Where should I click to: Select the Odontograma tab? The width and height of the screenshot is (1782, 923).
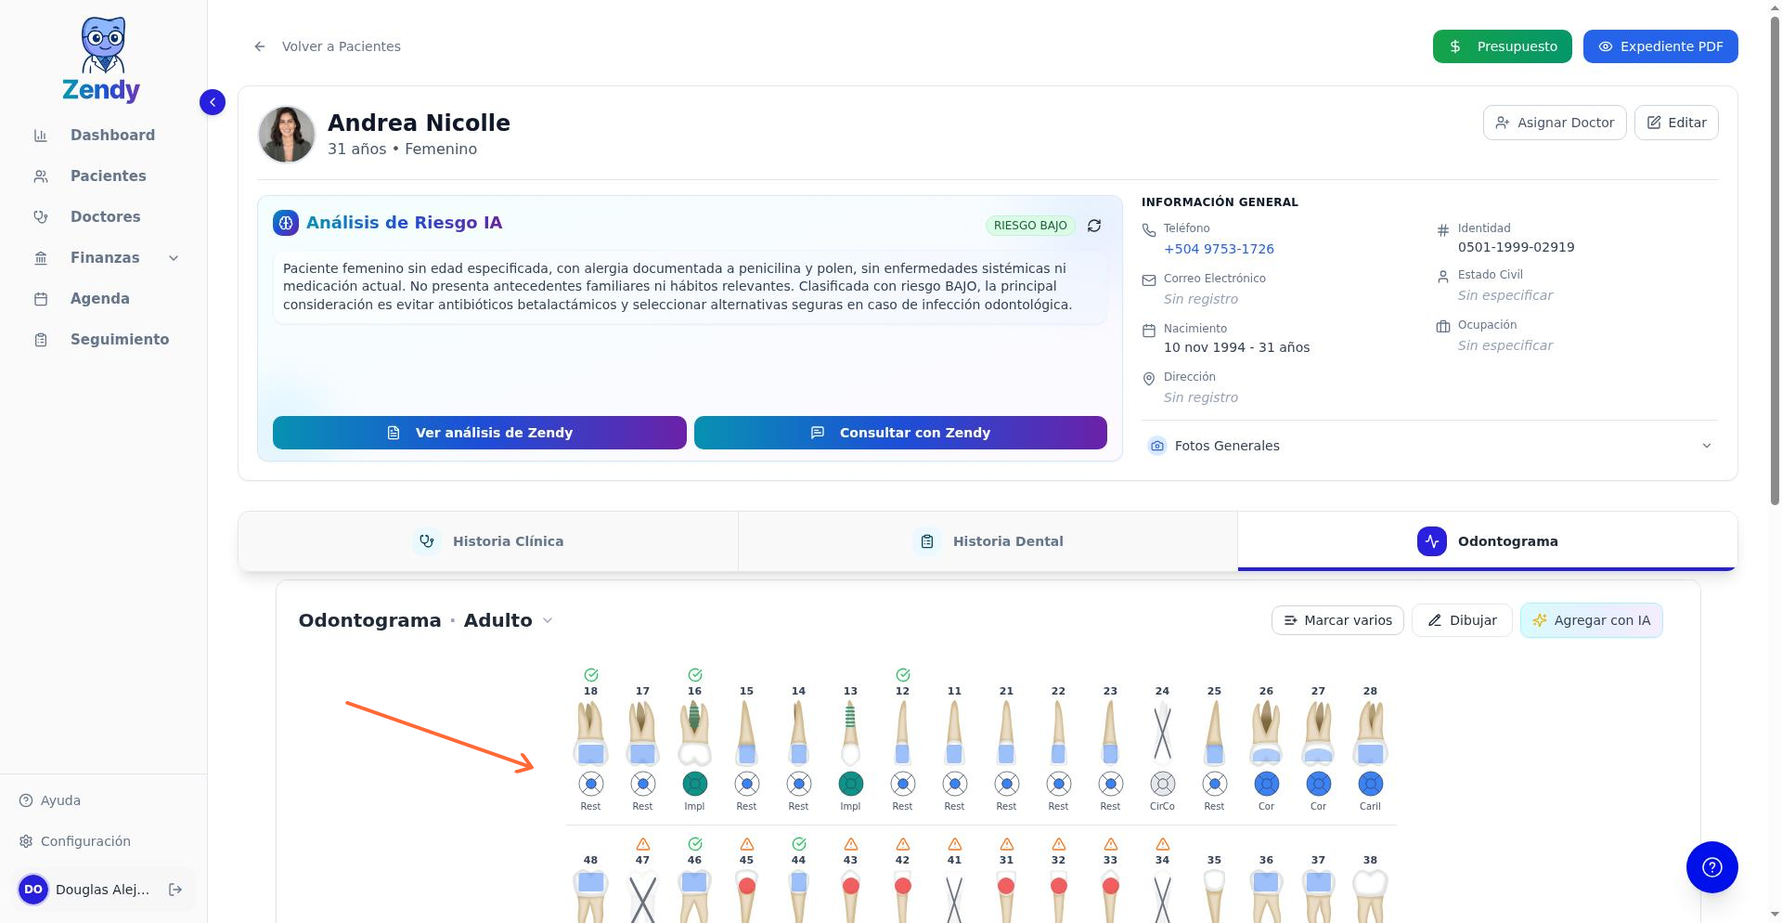pos(1488,541)
